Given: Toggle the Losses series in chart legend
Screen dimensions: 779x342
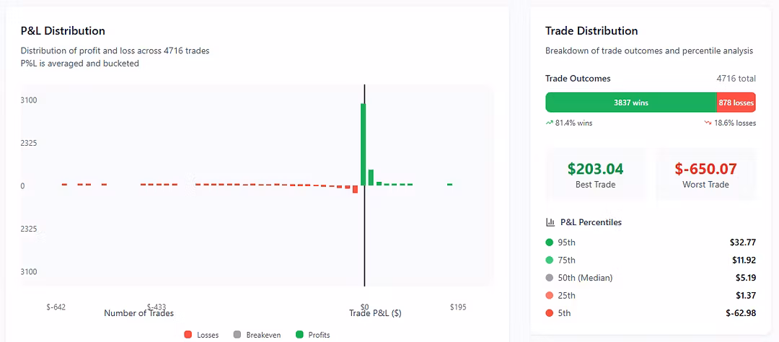Looking at the screenshot, I should tap(201, 335).
